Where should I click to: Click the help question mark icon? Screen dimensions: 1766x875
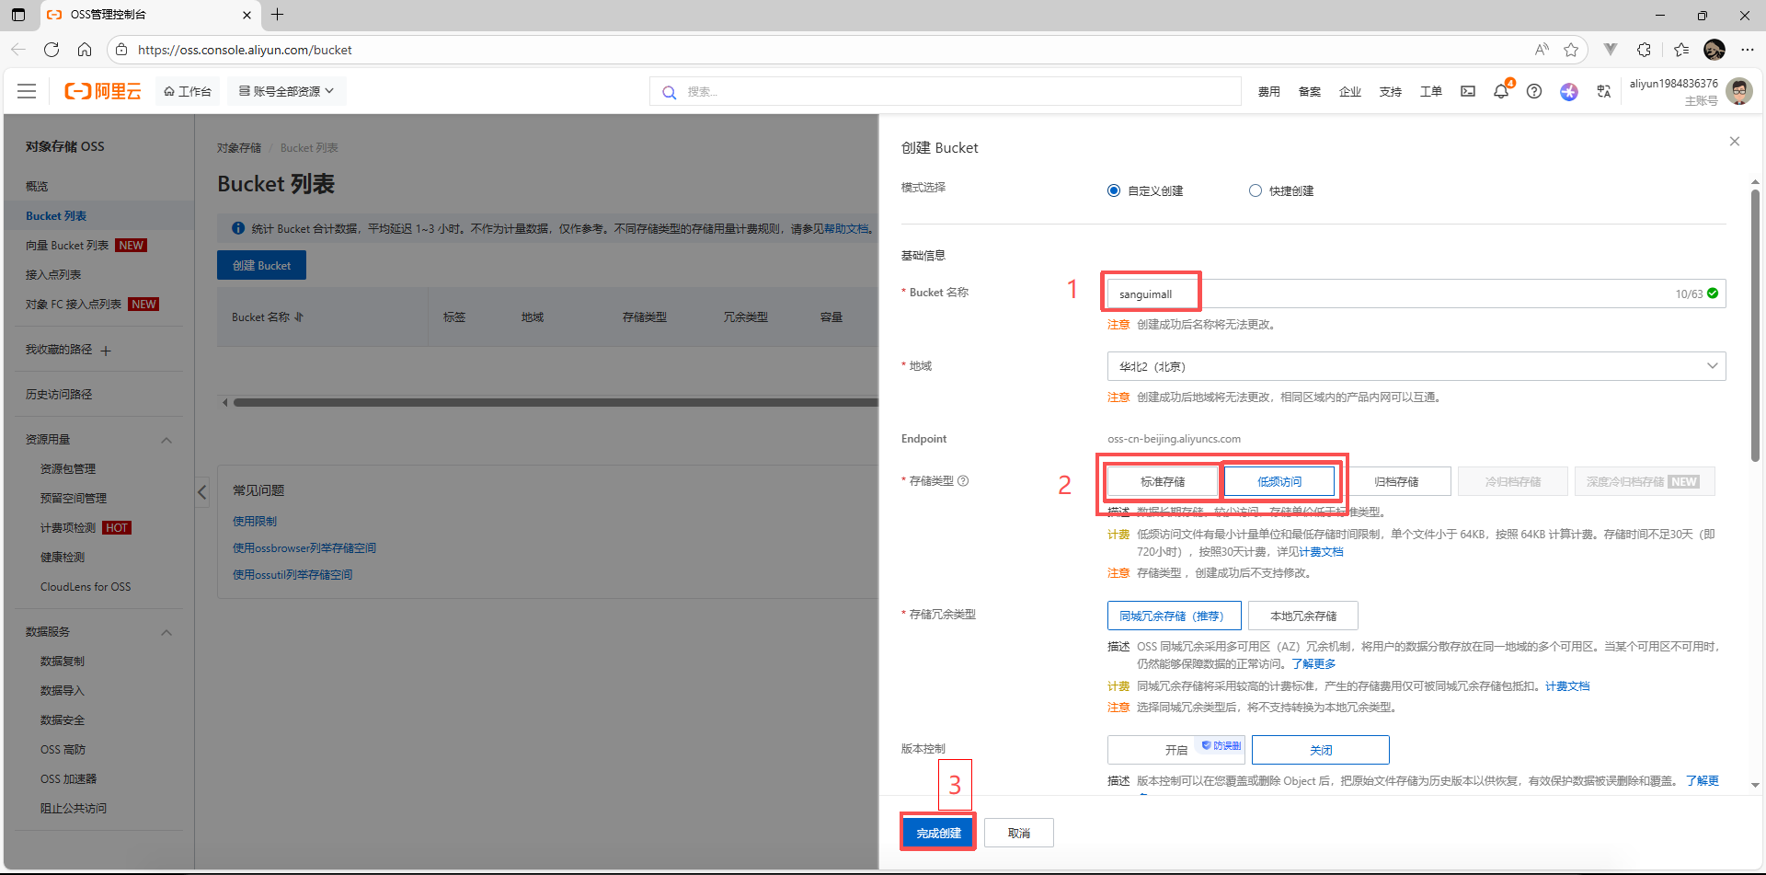(x=1534, y=91)
